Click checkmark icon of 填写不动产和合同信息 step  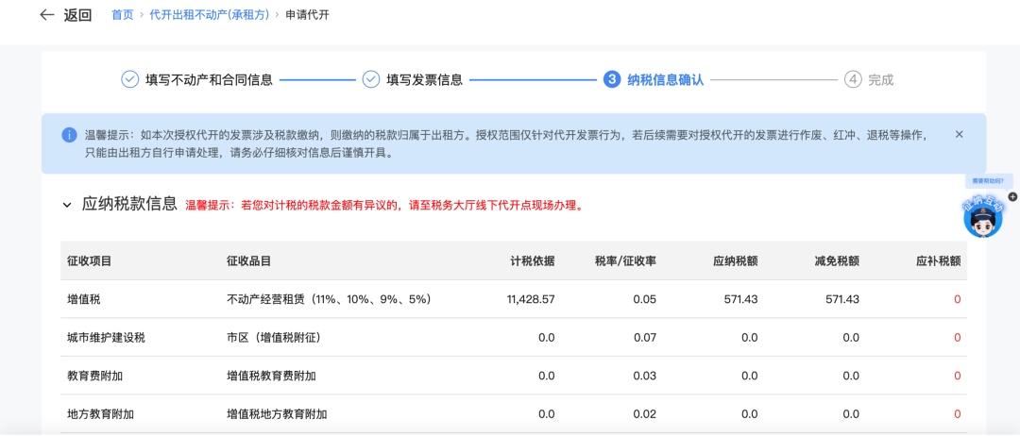coord(130,79)
